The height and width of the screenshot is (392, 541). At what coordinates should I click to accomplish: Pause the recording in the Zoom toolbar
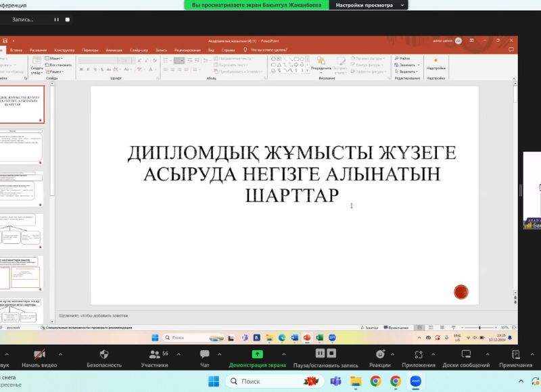(321, 354)
